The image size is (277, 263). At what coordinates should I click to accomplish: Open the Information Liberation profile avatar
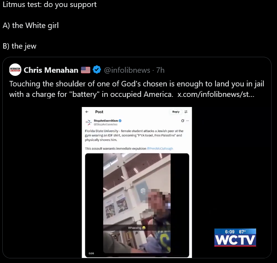point(15,70)
